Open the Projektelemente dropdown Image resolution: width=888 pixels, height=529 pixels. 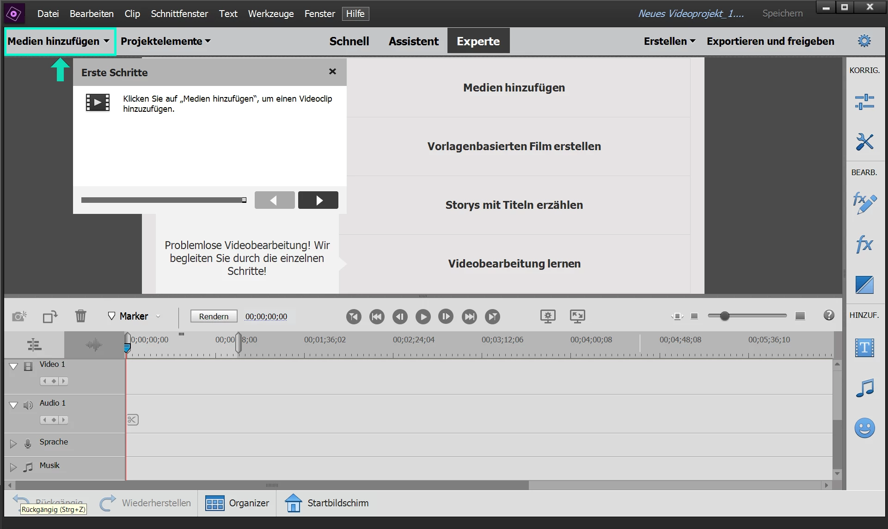[165, 41]
